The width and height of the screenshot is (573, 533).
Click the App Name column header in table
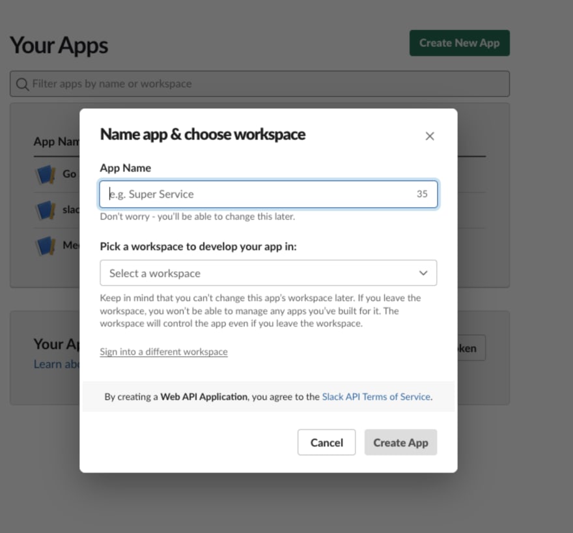56,141
